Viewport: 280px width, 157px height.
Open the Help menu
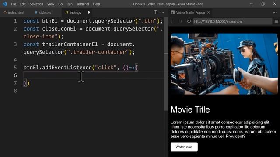point(96,4)
